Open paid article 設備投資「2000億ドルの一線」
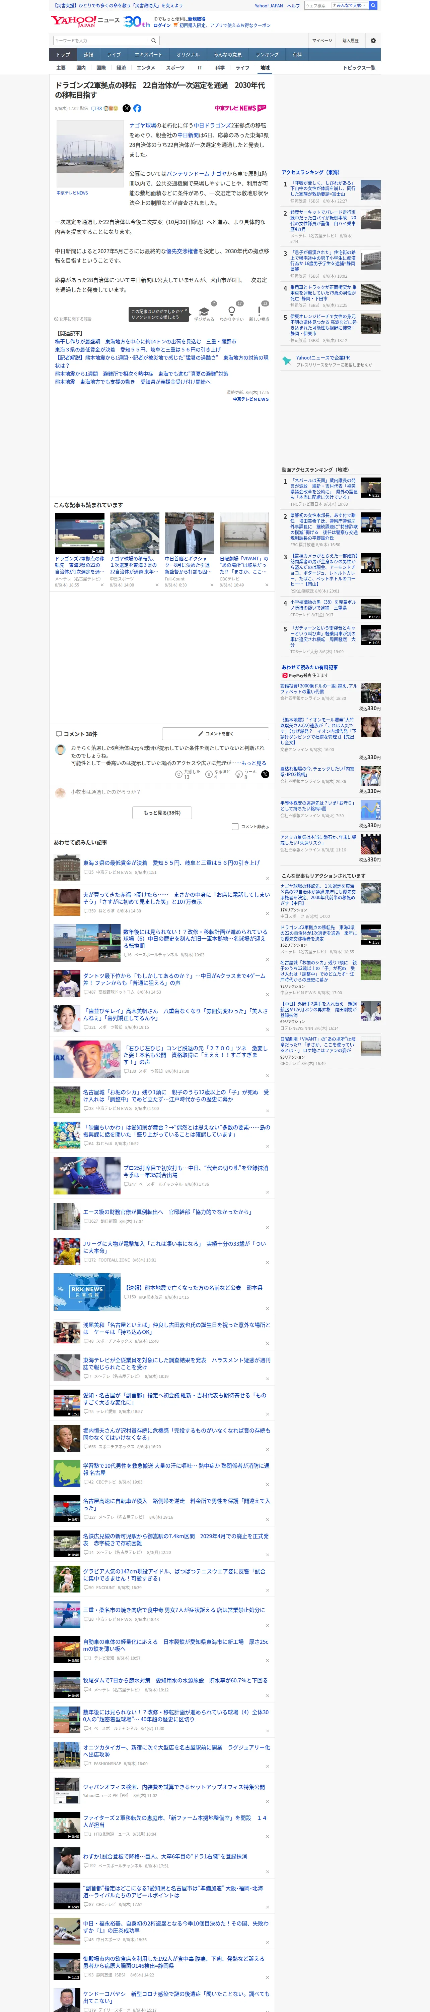The height and width of the screenshot is (2012, 430). 318,688
